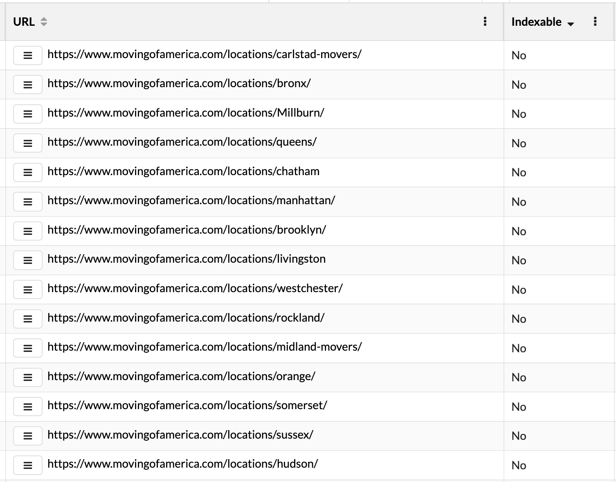Select the locations/westchester/ URL text
The image size is (616, 482).
(x=195, y=288)
